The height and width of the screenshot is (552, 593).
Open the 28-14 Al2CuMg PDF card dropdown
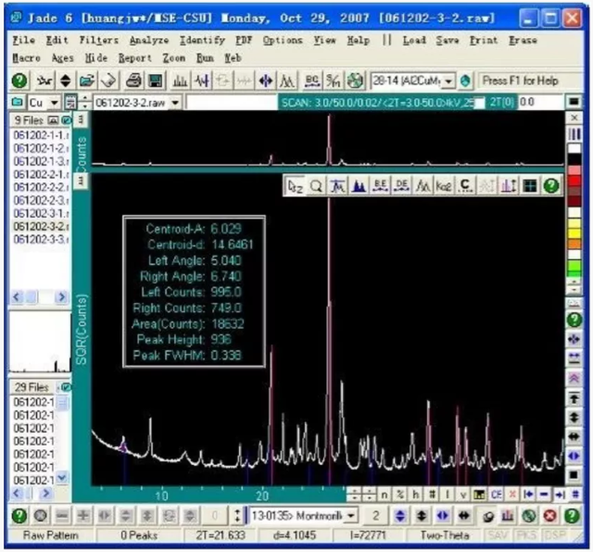448,82
